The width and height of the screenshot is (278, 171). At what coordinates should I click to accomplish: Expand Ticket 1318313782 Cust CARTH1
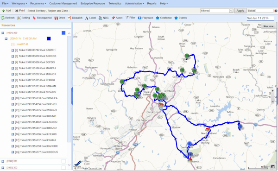click(x=13, y=51)
